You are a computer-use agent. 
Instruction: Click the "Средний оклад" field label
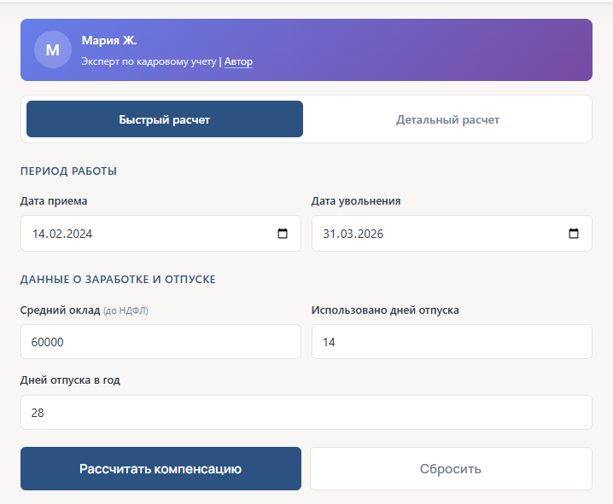point(59,310)
